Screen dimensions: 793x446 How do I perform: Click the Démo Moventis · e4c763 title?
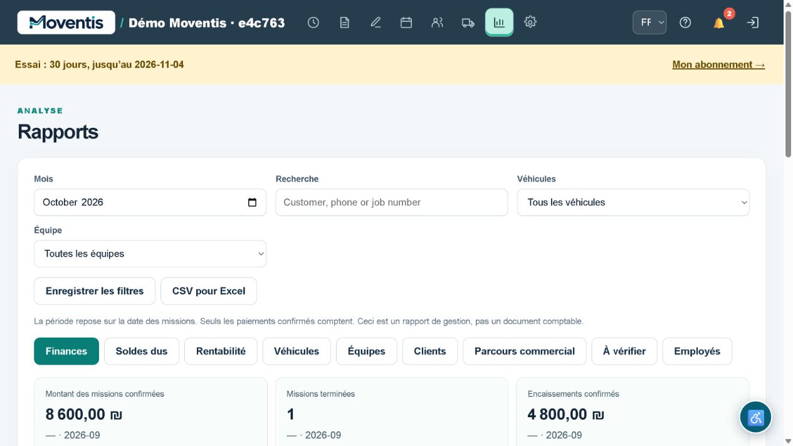click(207, 23)
